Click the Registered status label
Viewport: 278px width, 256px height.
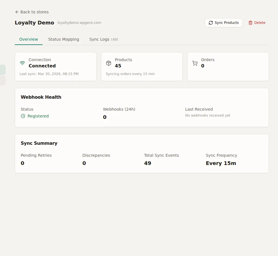point(38,116)
